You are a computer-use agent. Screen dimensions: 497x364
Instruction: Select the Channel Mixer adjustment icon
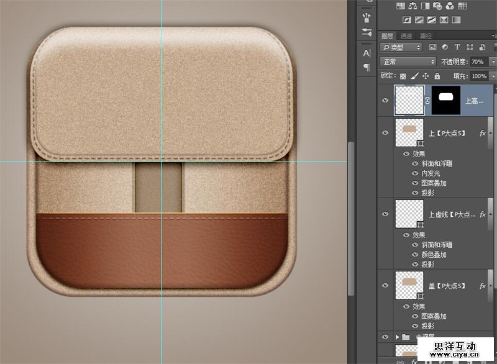(450, 6)
